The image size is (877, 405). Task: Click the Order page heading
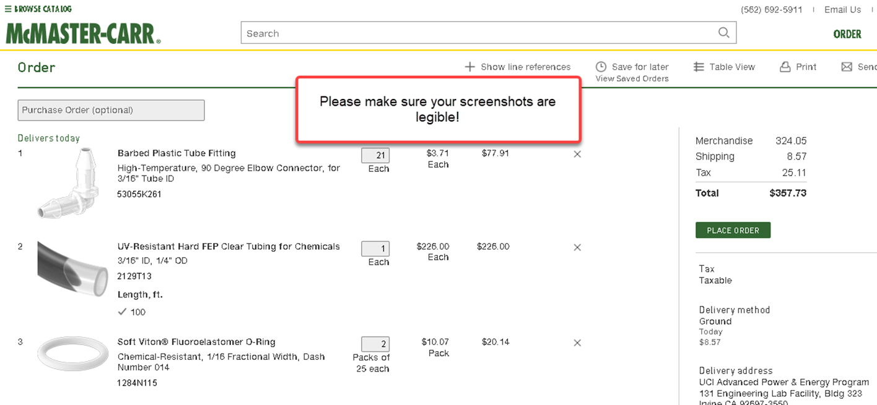click(37, 67)
